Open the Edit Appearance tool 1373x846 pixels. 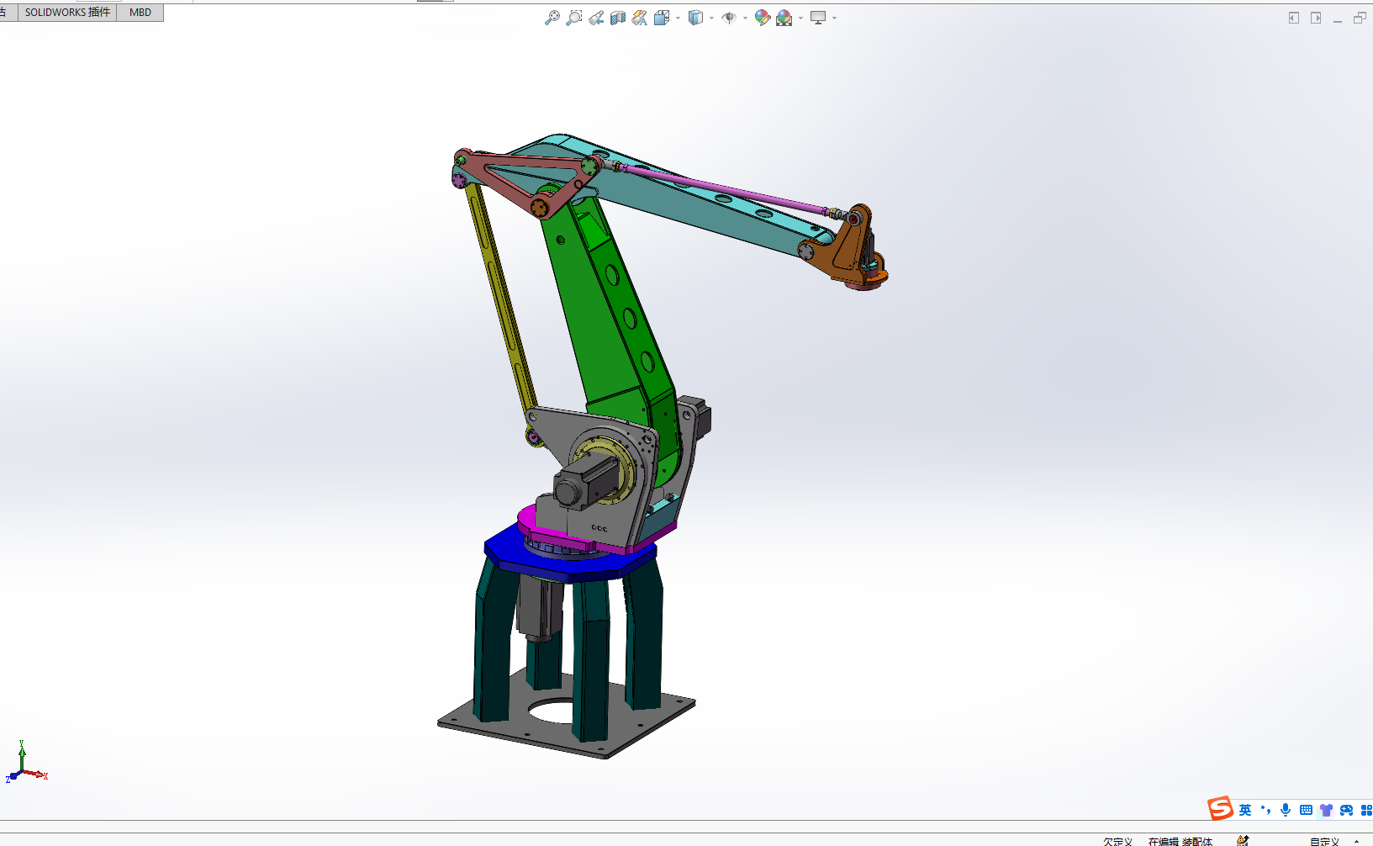763,18
